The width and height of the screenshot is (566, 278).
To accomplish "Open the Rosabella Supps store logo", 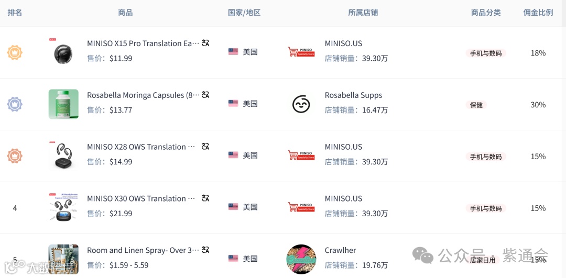I will click(301, 104).
